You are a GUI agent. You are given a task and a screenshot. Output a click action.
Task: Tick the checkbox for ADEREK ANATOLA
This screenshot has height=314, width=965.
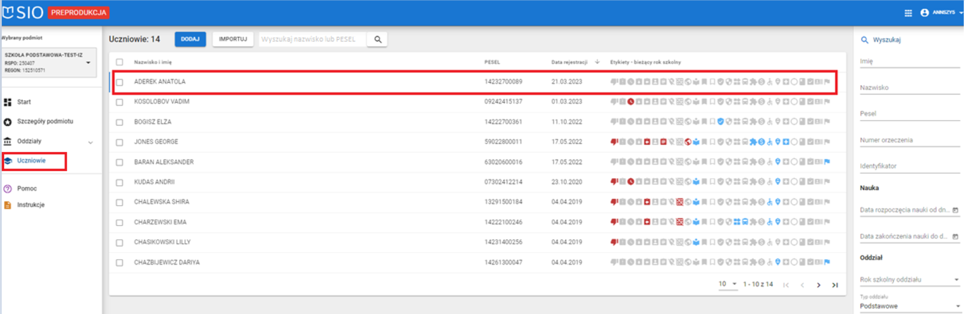click(x=120, y=82)
